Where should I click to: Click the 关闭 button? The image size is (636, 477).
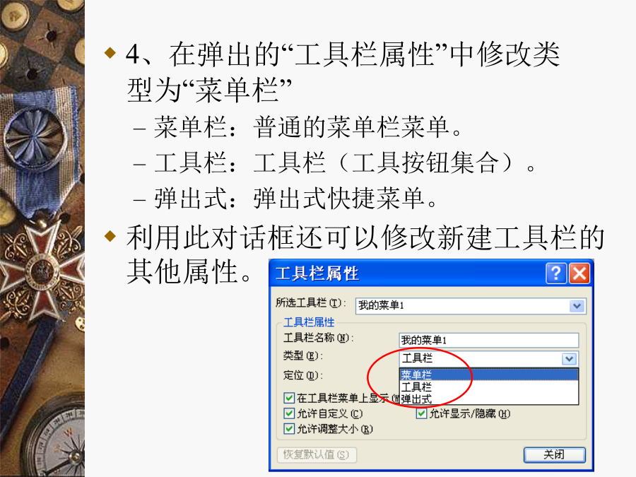coord(555,454)
